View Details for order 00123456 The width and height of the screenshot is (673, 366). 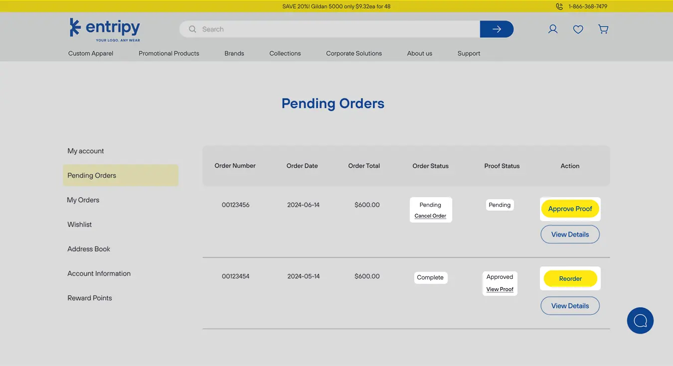point(570,235)
